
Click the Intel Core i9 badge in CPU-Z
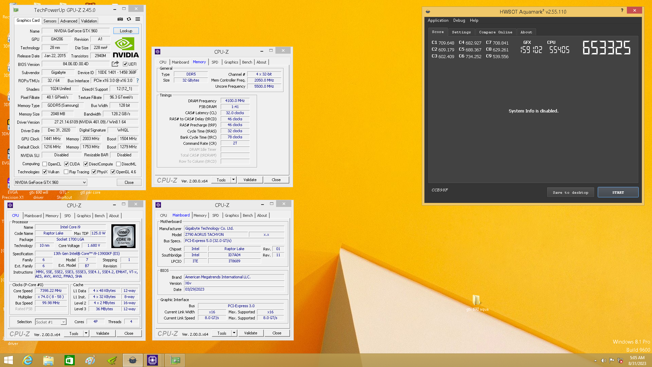123,236
